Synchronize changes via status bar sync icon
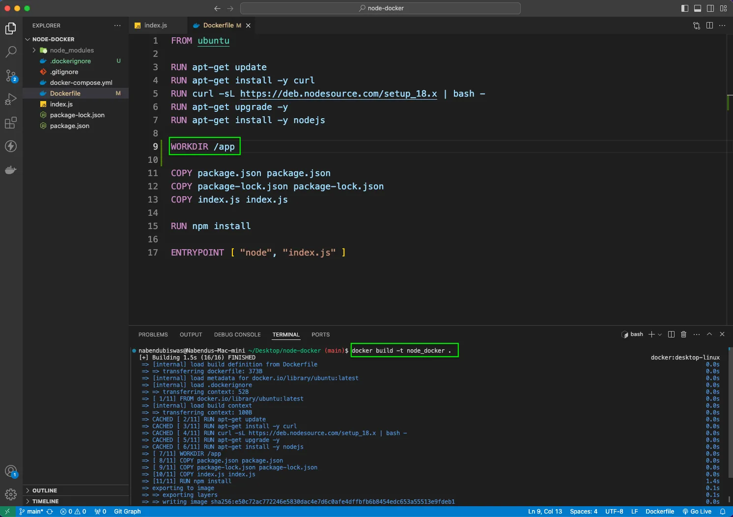 coord(50,512)
